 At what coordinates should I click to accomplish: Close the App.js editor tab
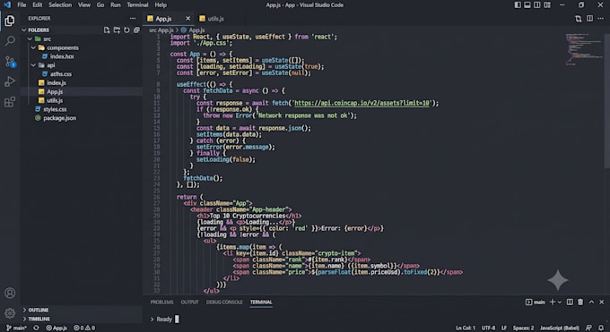pos(187,18)
